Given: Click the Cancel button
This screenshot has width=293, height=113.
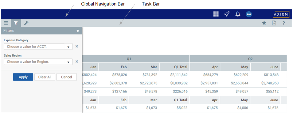Looking at the screenshot, I should click(x=67, y=77).
